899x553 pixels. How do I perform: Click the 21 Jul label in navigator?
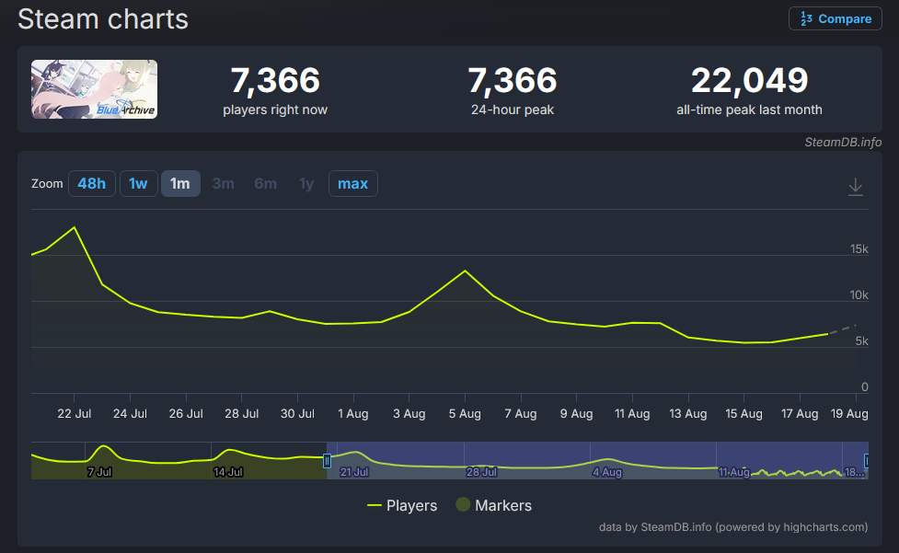coord(353,472)
